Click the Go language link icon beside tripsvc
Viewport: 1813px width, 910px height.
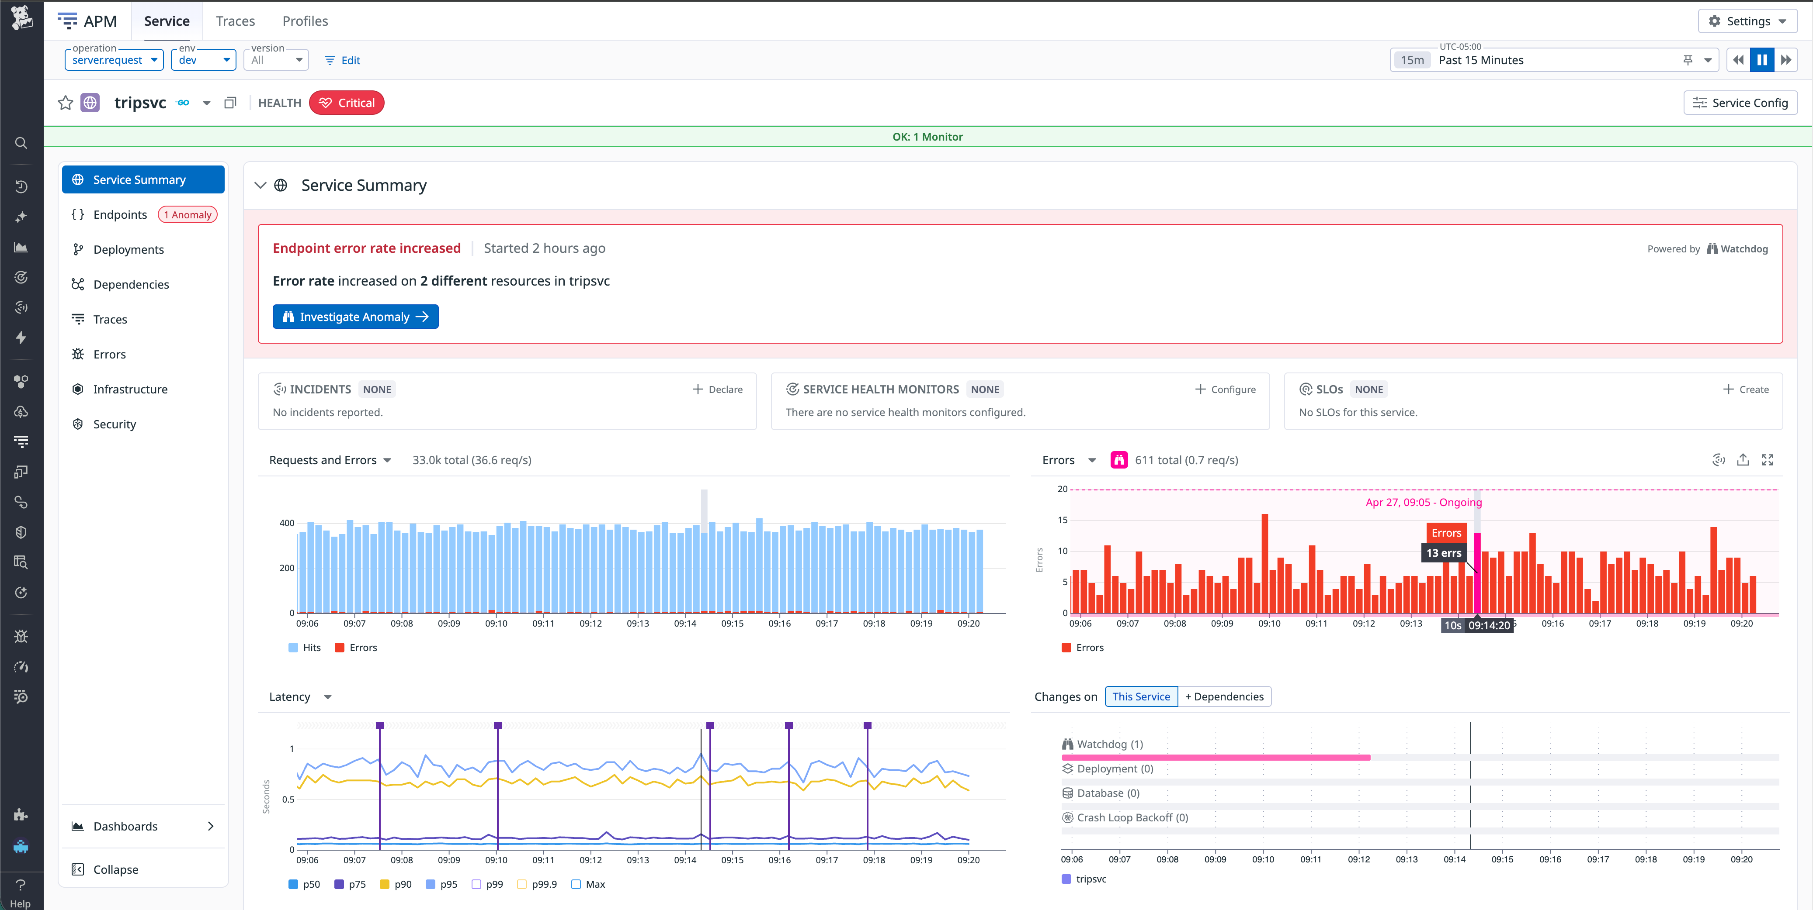point(183,103)
